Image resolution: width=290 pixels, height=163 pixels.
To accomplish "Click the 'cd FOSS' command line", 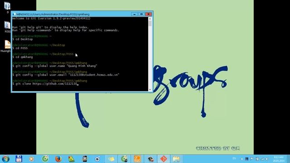I will tap(20, 48).
